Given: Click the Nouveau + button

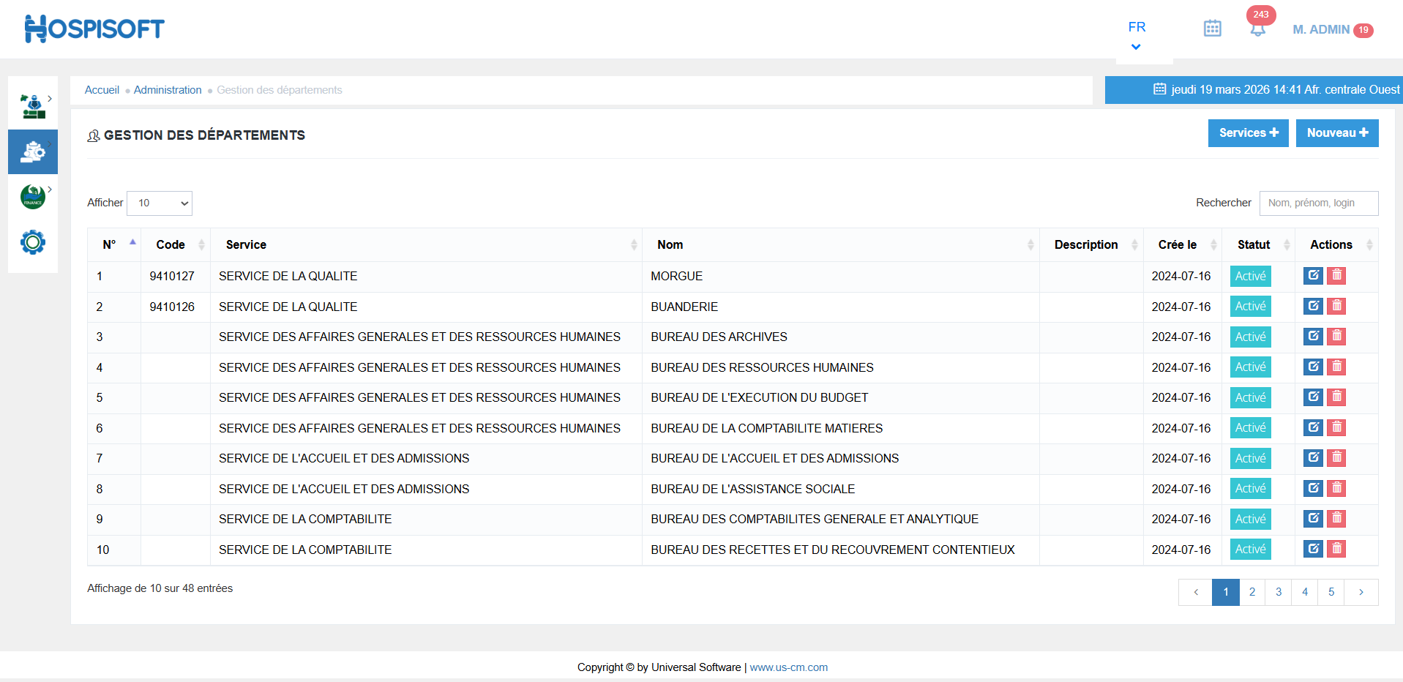Looking at the screenshot, I should point(1336,133).
